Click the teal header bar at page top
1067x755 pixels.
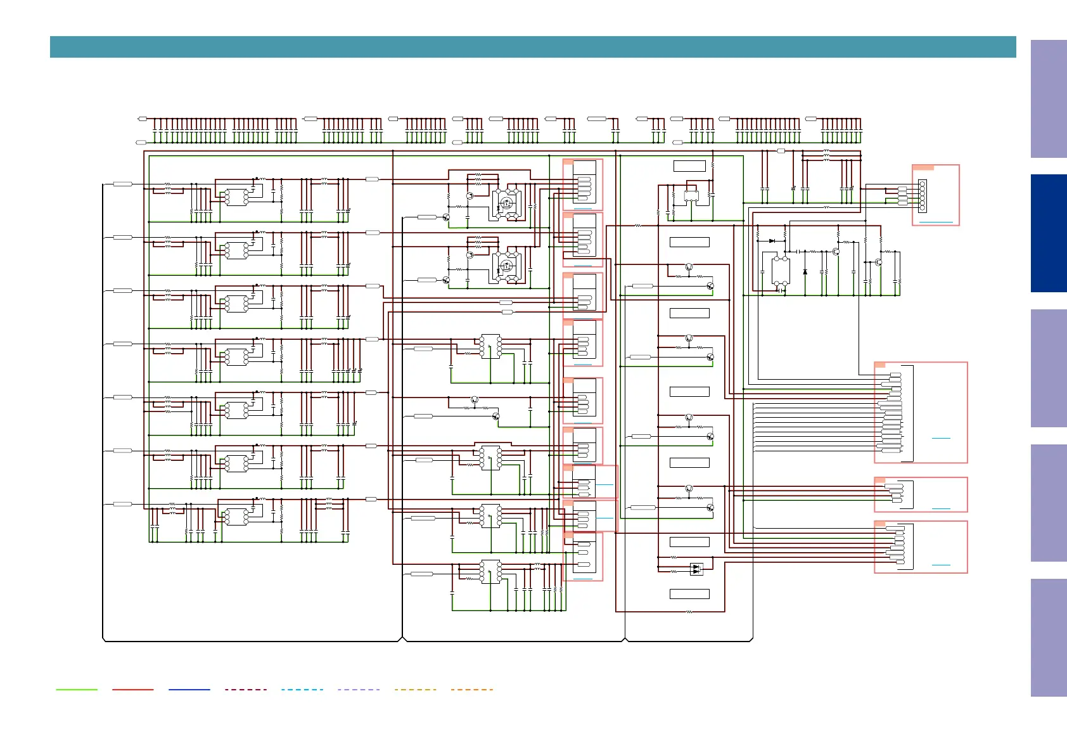[x=533, y=47]
